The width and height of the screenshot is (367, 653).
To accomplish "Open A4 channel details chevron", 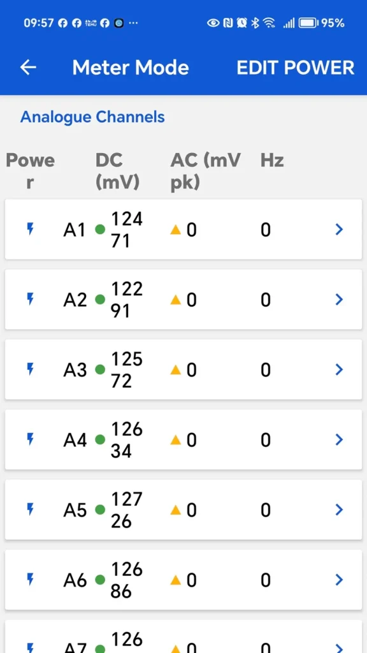I will tap(339, 439).
